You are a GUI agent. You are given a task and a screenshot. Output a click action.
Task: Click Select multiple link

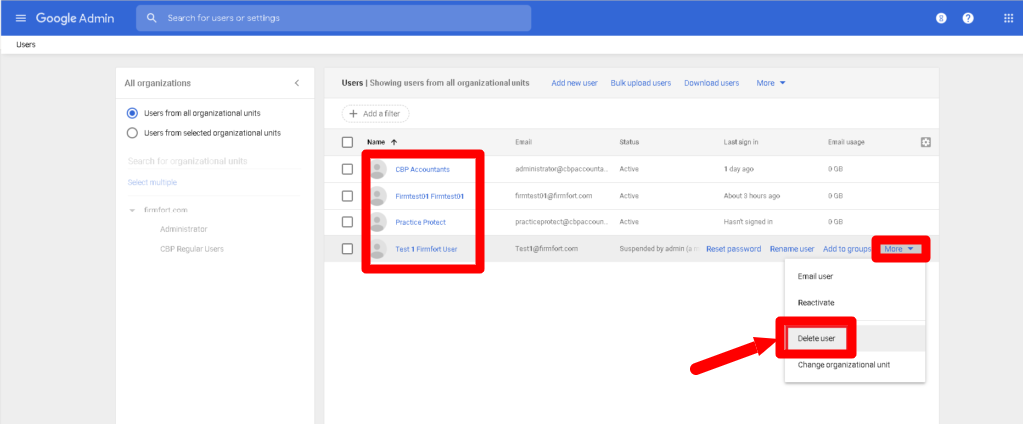pos(152,182)
